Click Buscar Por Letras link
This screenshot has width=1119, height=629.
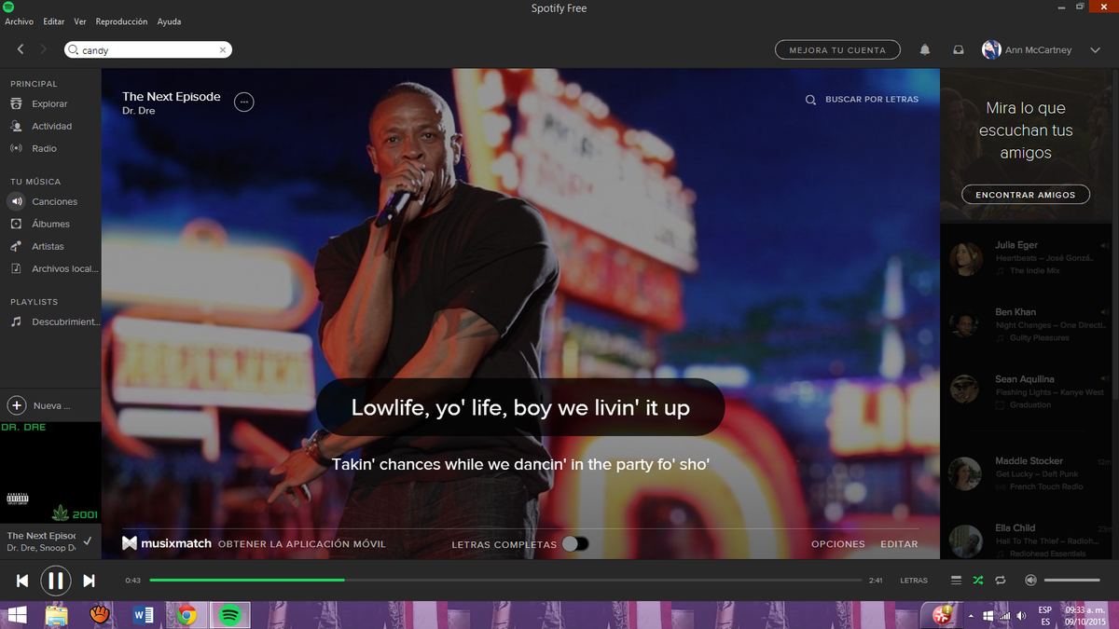click(871, 100)
